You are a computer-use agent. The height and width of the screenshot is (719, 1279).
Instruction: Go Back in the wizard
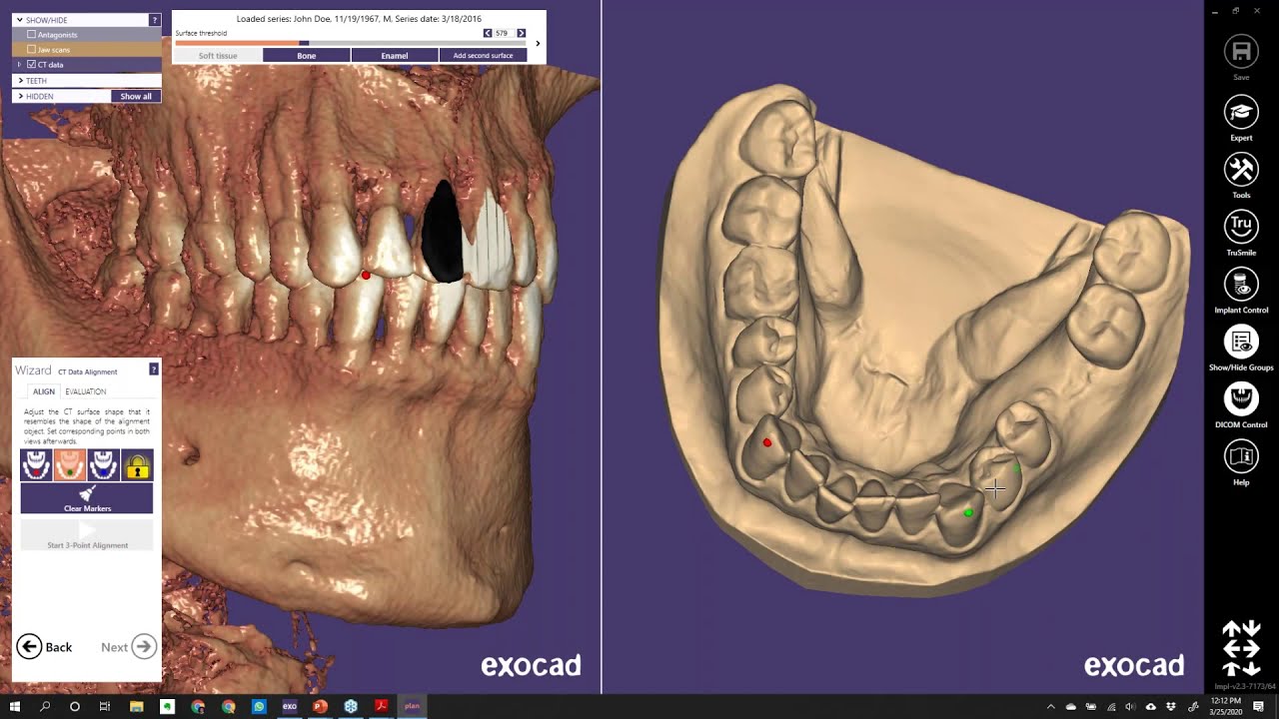click(44, 647)
